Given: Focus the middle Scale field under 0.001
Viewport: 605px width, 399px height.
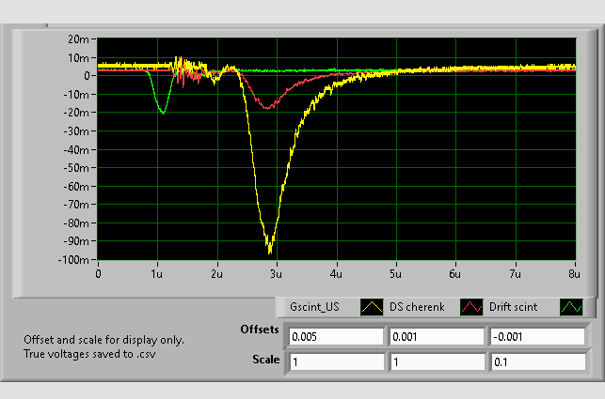Looking at the screenshot, I should 436,361.
